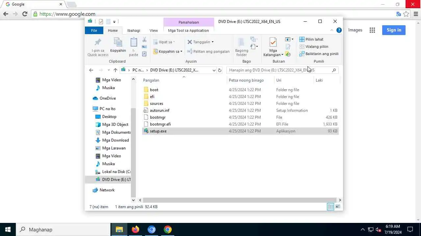Click the search magnifier icon in Explorer
Image resolution: width=421 pixels, height=236 pixels.
pos(334,70)
